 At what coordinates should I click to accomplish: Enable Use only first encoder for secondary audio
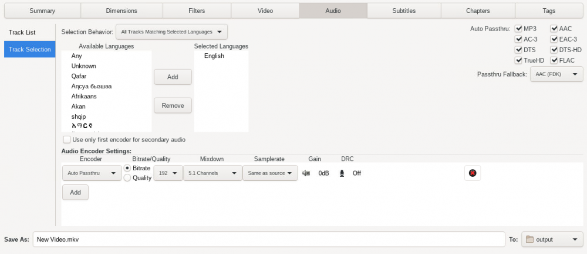click(67, 139)
